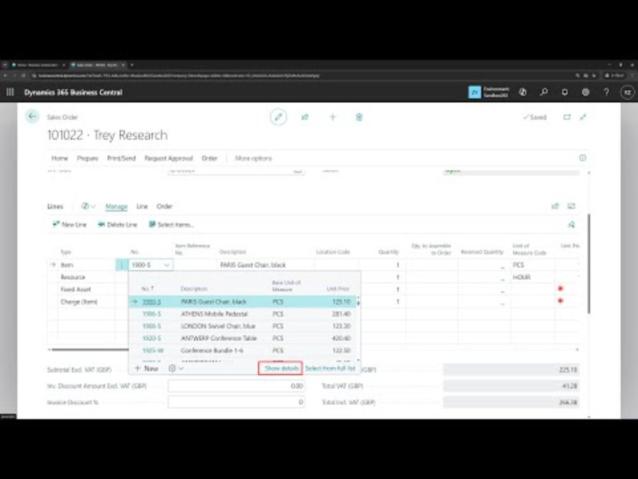
Task: Open page in a new window icon
Action: tap(567, 117)
